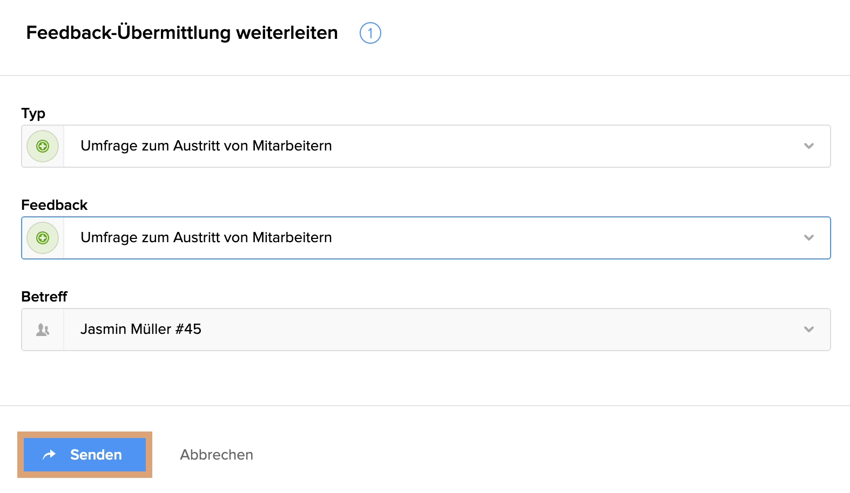Click empty area inside the highlighted Feedback combo box
This screenshot has width=850, height=493.
[x=540, y=238]
